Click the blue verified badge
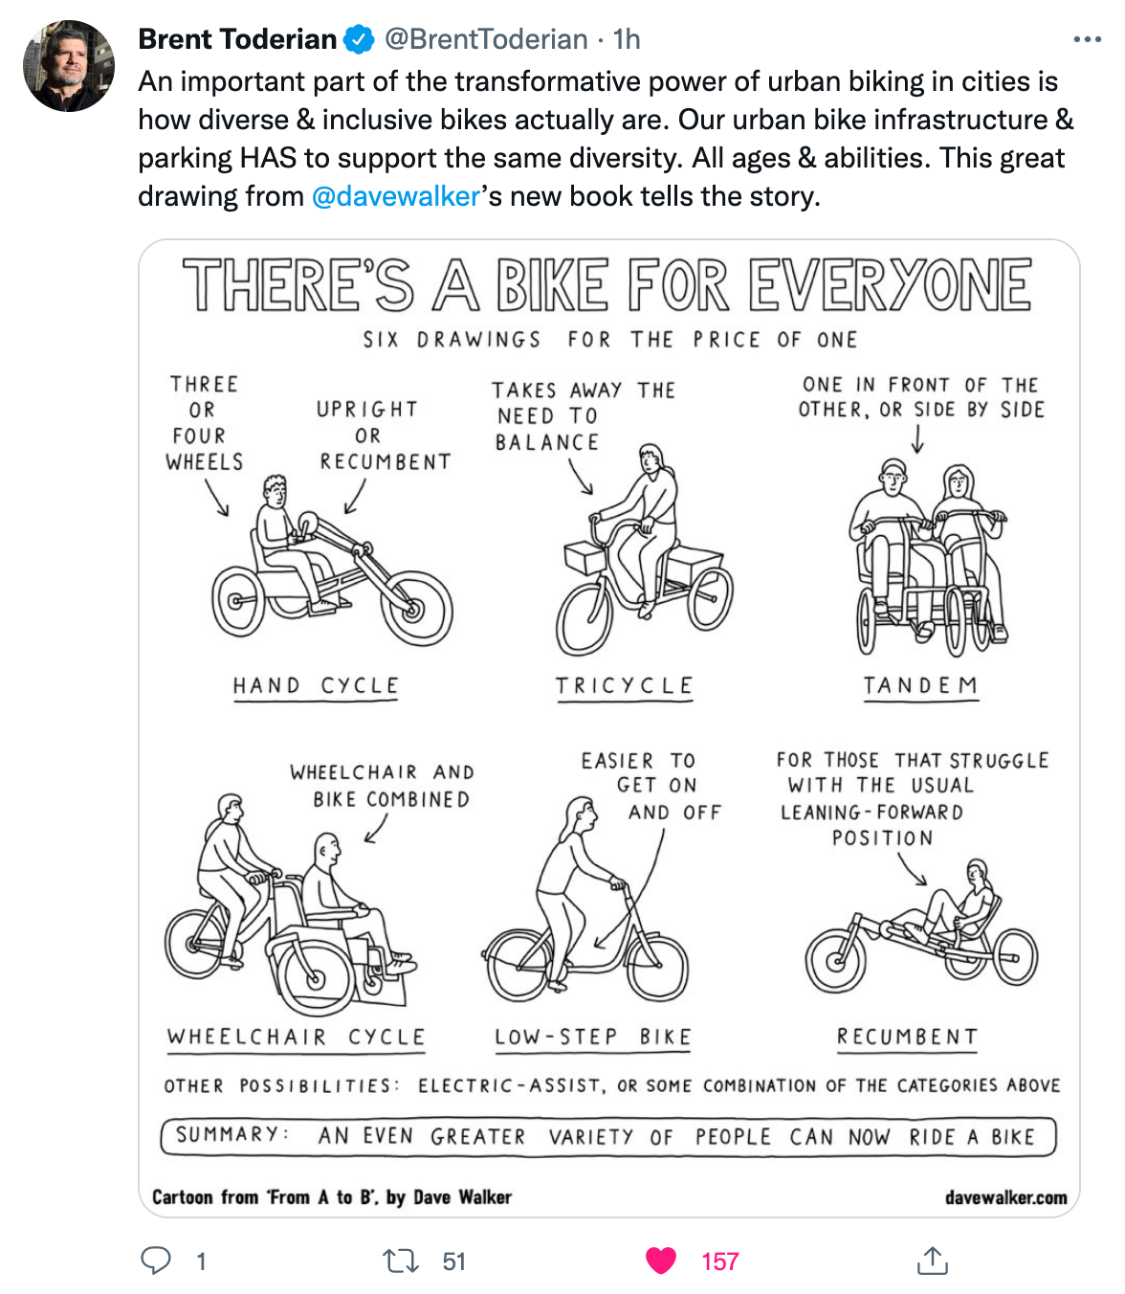Image resolution: width=1125 pixels, height=1294 pixels. coord(359,39)
